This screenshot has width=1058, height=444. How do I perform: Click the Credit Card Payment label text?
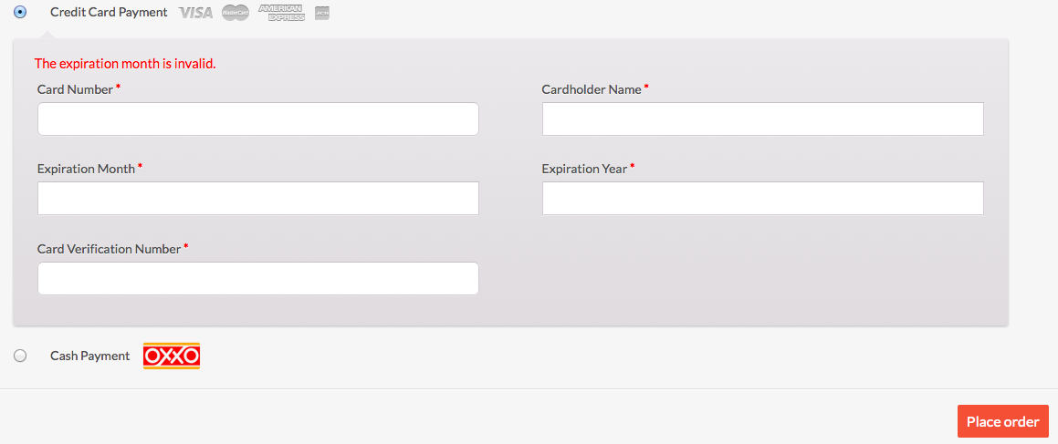(109, 12)
